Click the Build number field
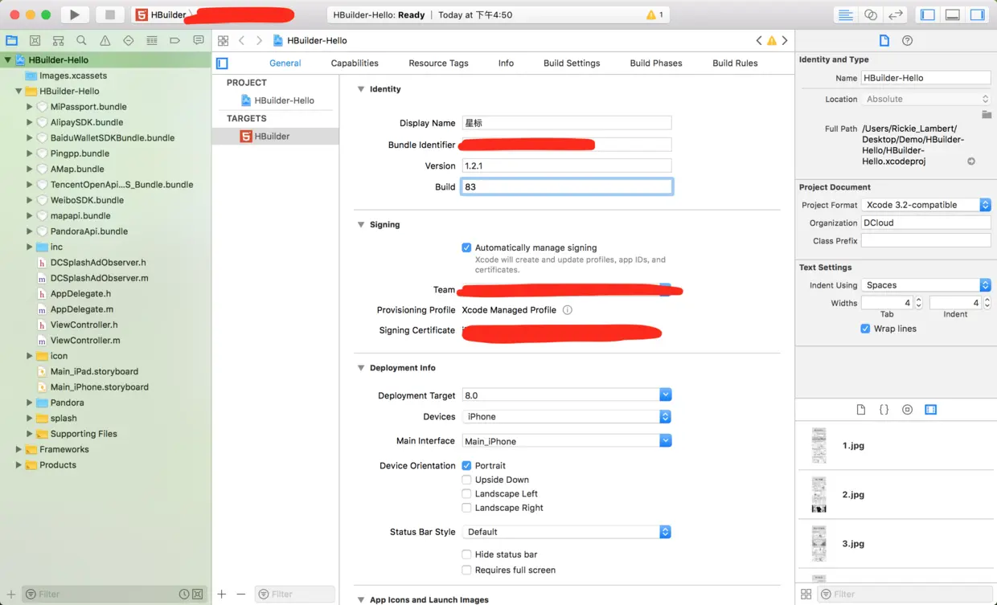997x605 pixels. (x=567, y=186)
